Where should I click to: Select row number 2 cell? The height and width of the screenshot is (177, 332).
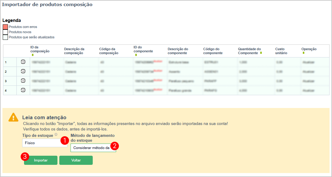coord(10,71)
